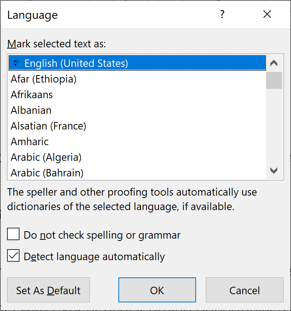The image size is (291, 311).
Task: Select Alsatian (France) entry
Action: [x=48, y=126]
